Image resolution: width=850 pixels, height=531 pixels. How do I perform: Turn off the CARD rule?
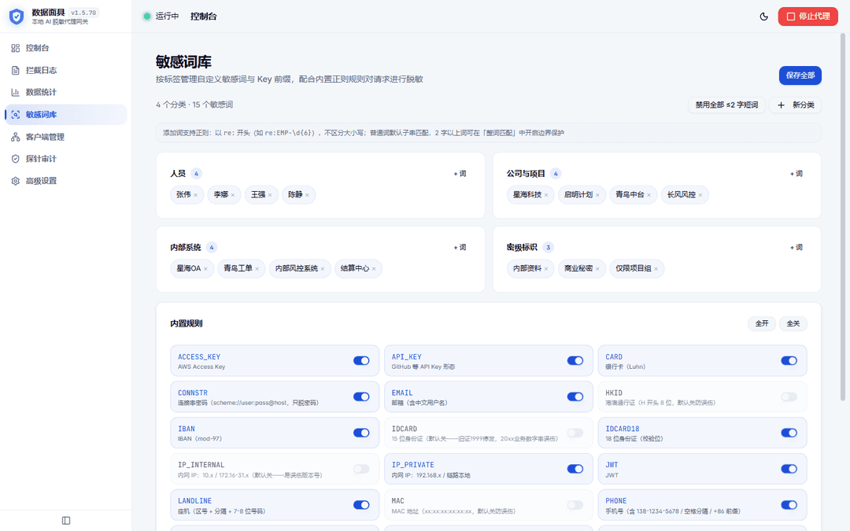pyautogui.click(x=789, y=361)
